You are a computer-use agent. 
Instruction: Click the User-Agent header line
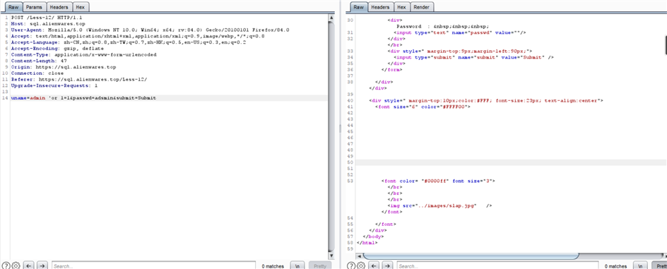(150, 30)
